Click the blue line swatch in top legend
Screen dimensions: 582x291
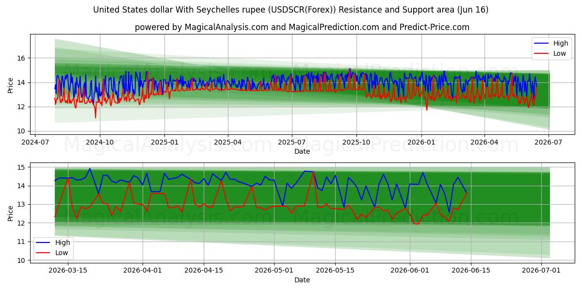click(541, 44)
